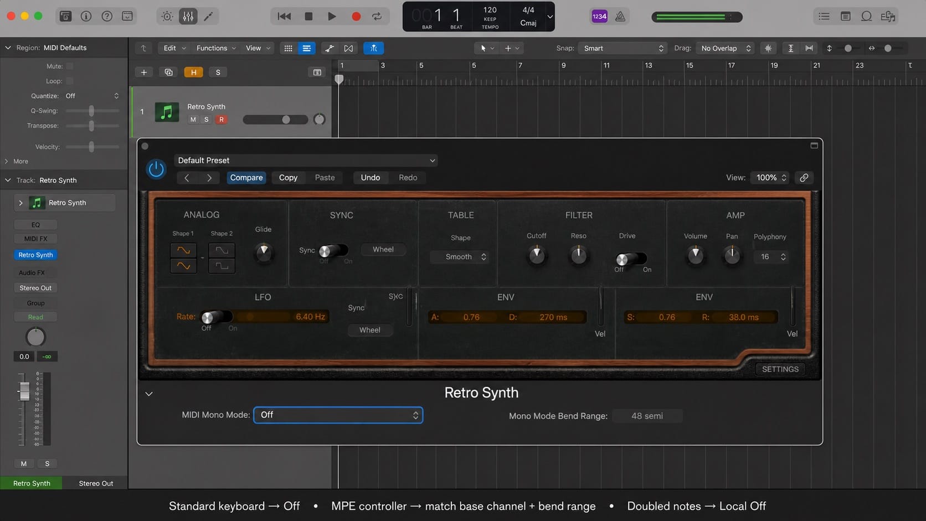926x521 pixels.
Task: Start playback with Play button
Action: click(332, 16)
